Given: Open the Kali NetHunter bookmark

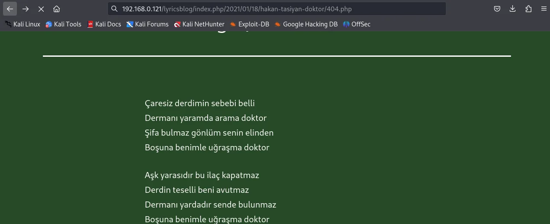Looking at the screenshot, I should tap(199, 24).
